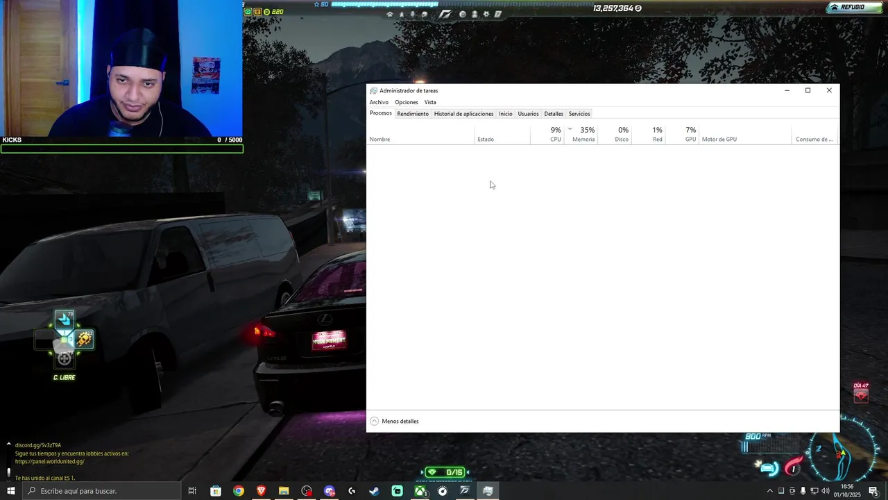Open the taskbar clock showing 16:56

847,491
